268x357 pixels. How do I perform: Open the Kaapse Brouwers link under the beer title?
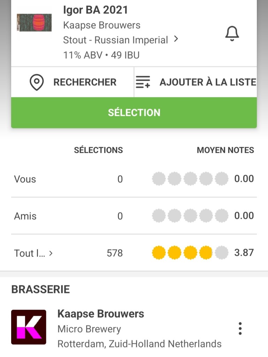point(102,25)
